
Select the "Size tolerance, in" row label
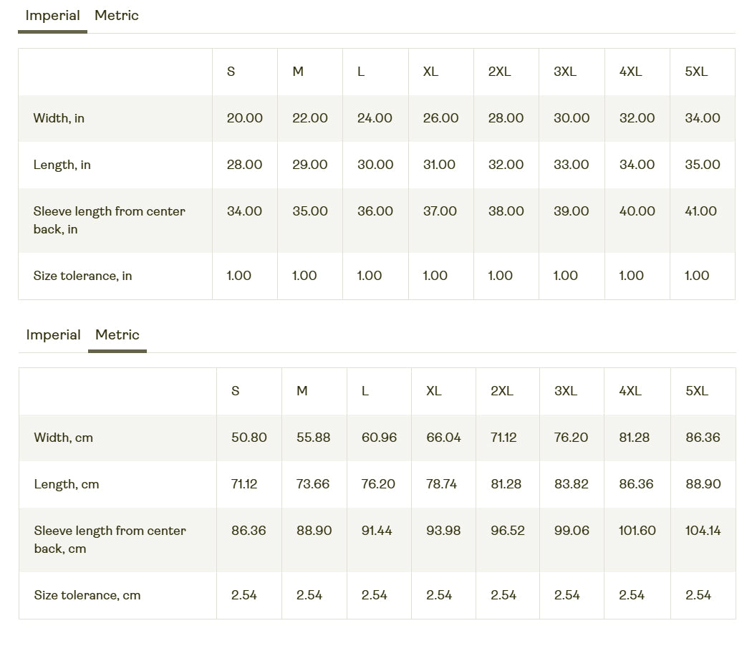[82, 276]
